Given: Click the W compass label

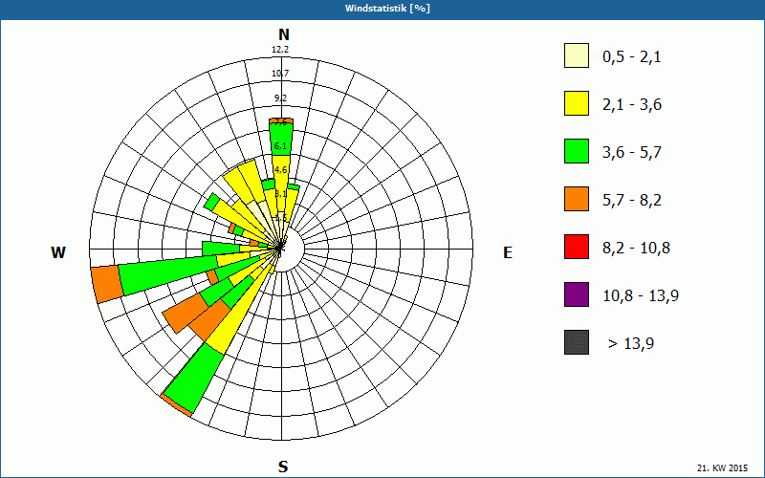Looking at the screenshot, I should pyautogui.click(x=58, y=252).
